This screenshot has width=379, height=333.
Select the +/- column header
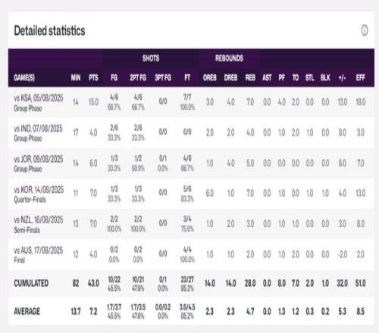(x=342, y=78)
